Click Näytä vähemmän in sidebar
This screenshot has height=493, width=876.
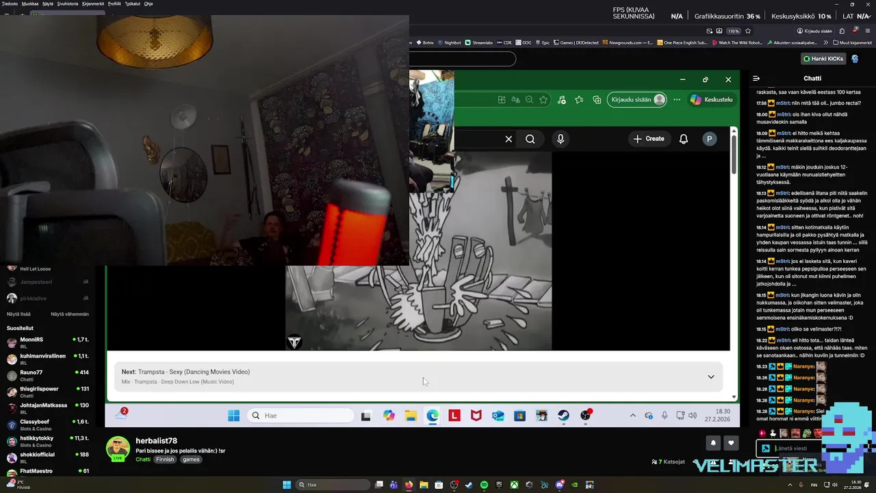(70, 314)
